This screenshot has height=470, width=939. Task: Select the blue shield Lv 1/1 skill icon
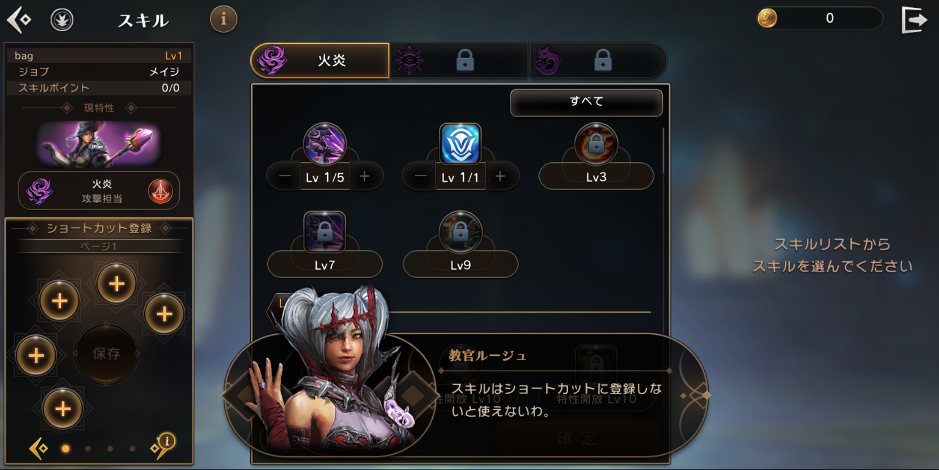460,144
